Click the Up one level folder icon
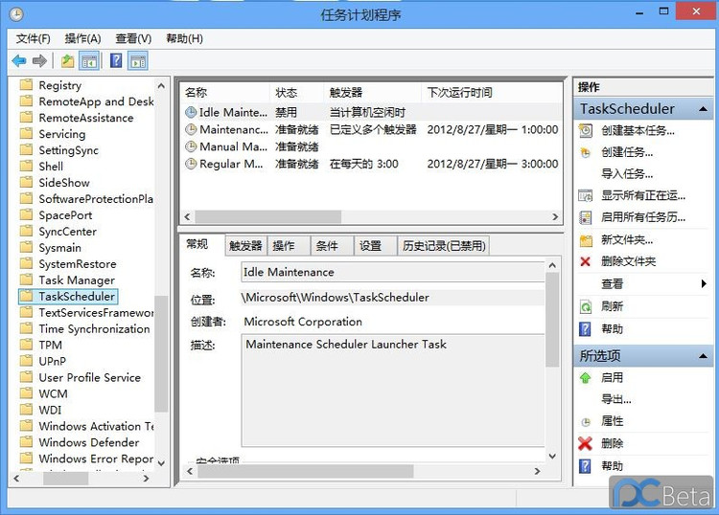 click(68, 60)
